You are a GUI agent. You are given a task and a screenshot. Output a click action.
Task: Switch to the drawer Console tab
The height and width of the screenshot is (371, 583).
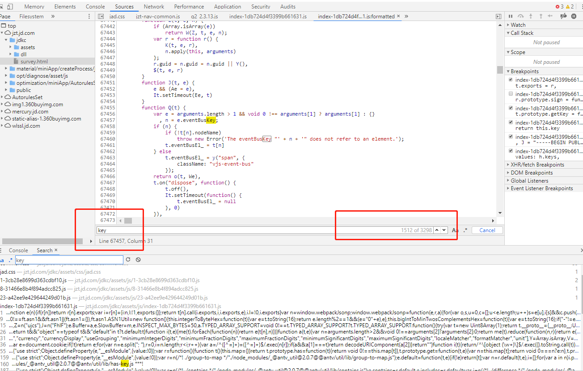tap(18, 250)
